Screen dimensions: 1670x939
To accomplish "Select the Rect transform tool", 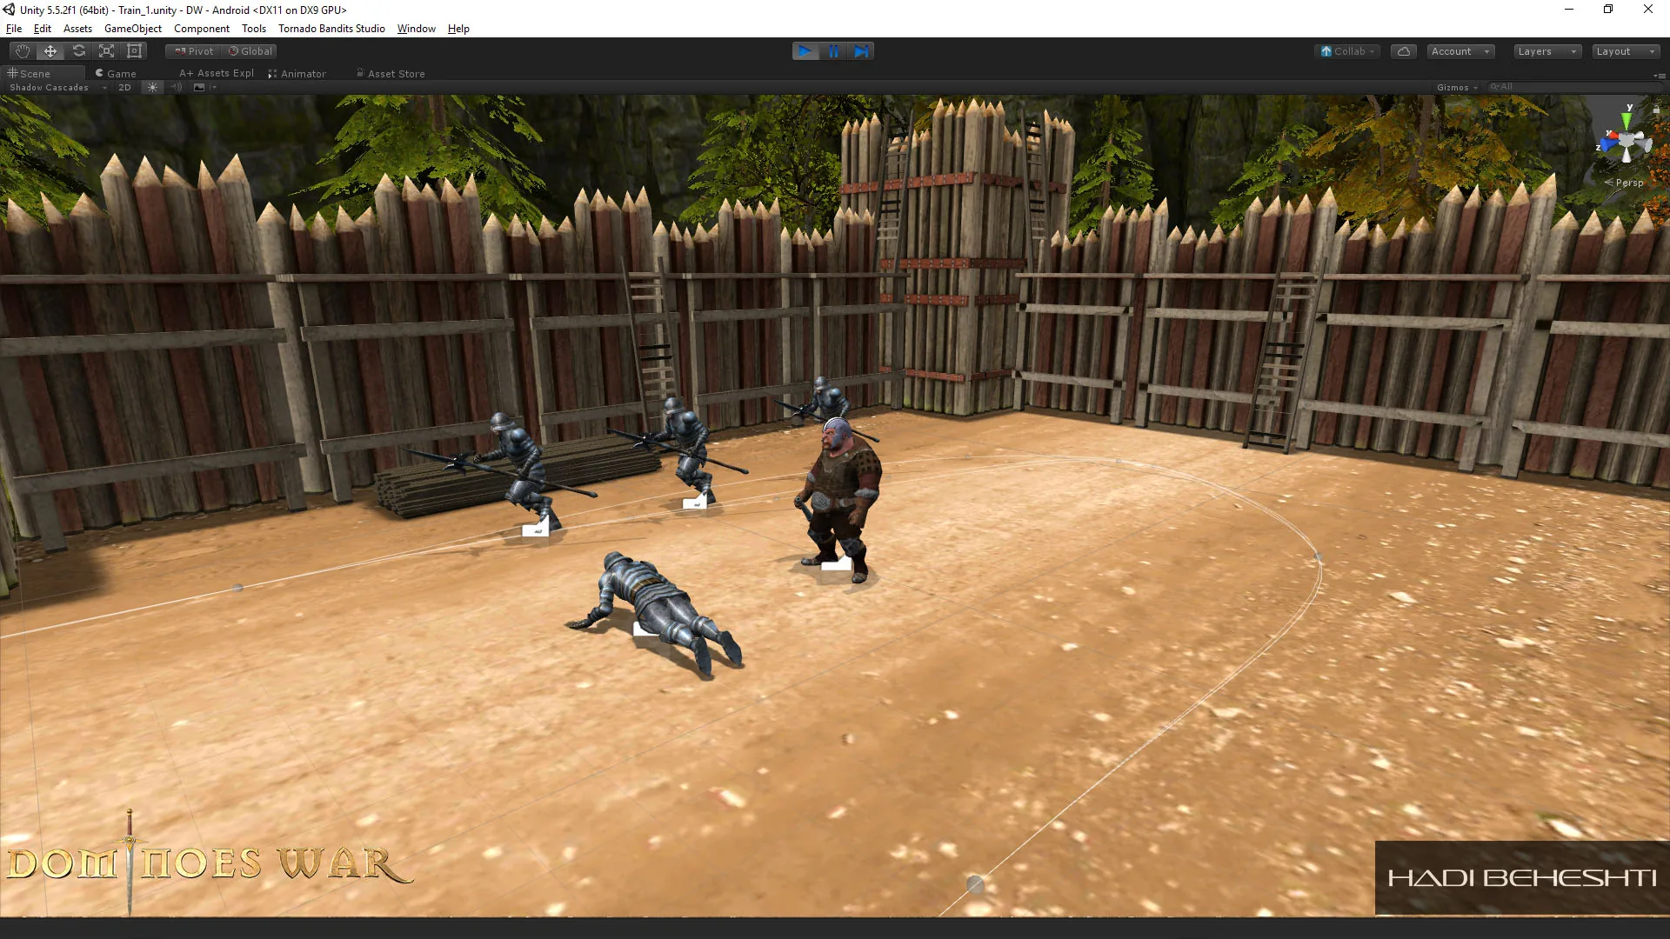I will [x=134, y=51].
